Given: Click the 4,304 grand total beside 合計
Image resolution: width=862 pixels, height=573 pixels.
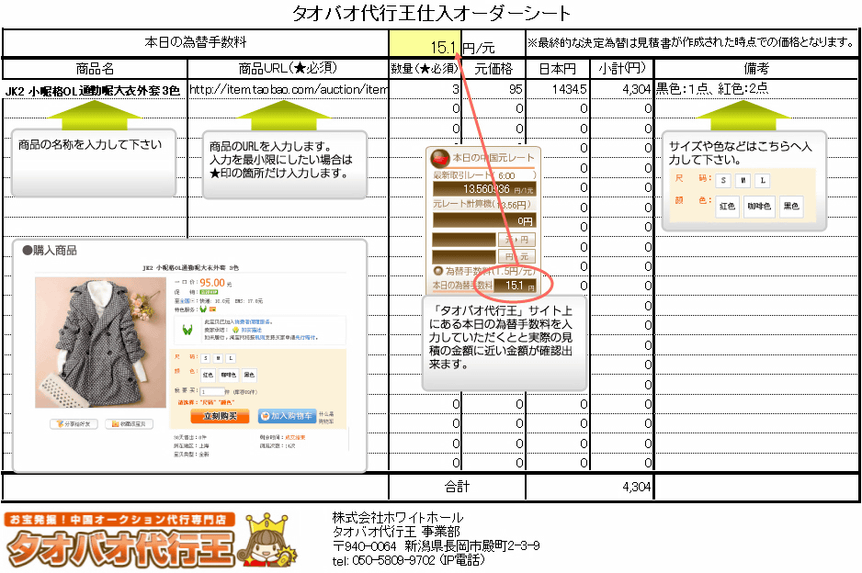Looking at the screenshot, I should click(589, 487).
